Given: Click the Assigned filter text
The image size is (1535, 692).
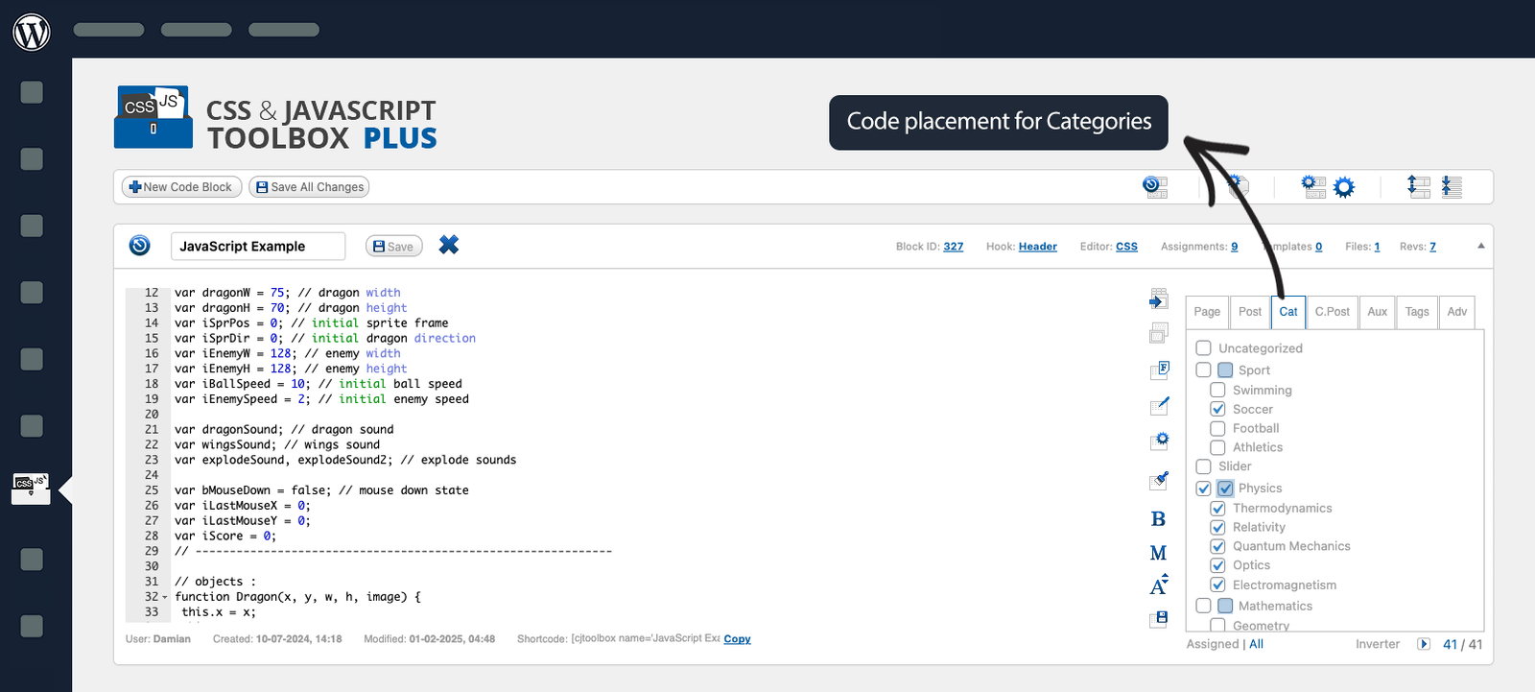Looking at the screenshot, I should tap(1213, 644).
